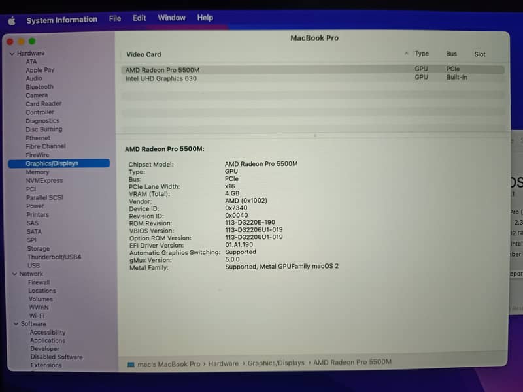Click Graphics/Displays in the path bar
523x392 pixels.
pos(276,363)
